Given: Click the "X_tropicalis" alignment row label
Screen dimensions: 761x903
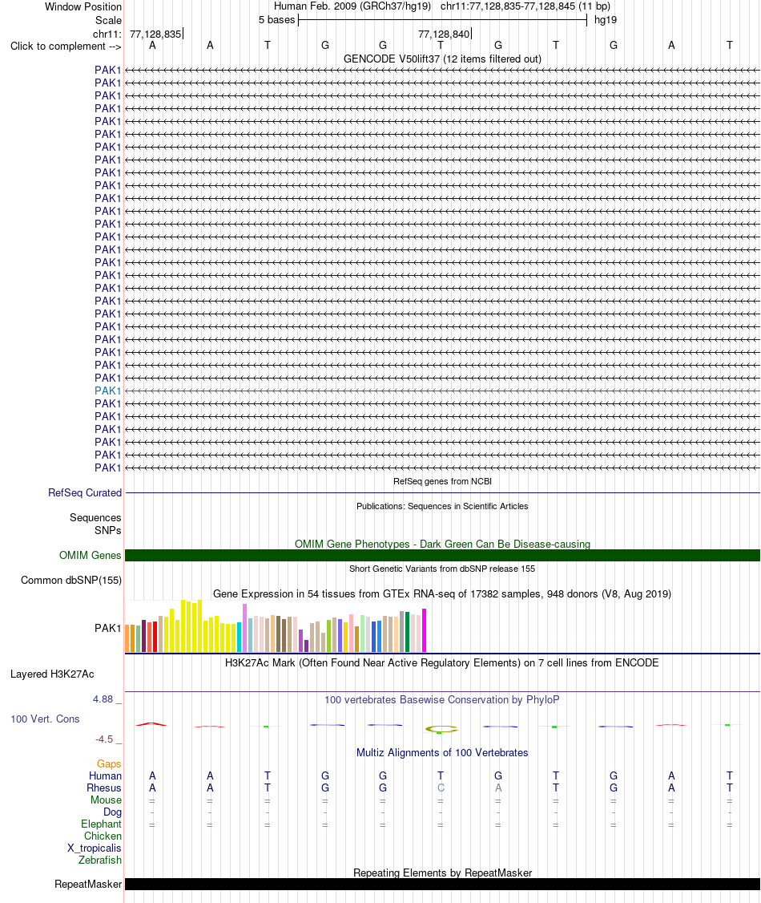Looking at the screenshot, I should [x=94, y=848].
